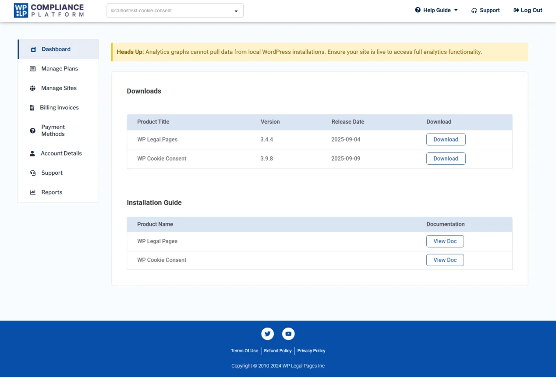
Task: Click 'WP Cookie Consent' in Installation Guide
Action: click(162, 260)
